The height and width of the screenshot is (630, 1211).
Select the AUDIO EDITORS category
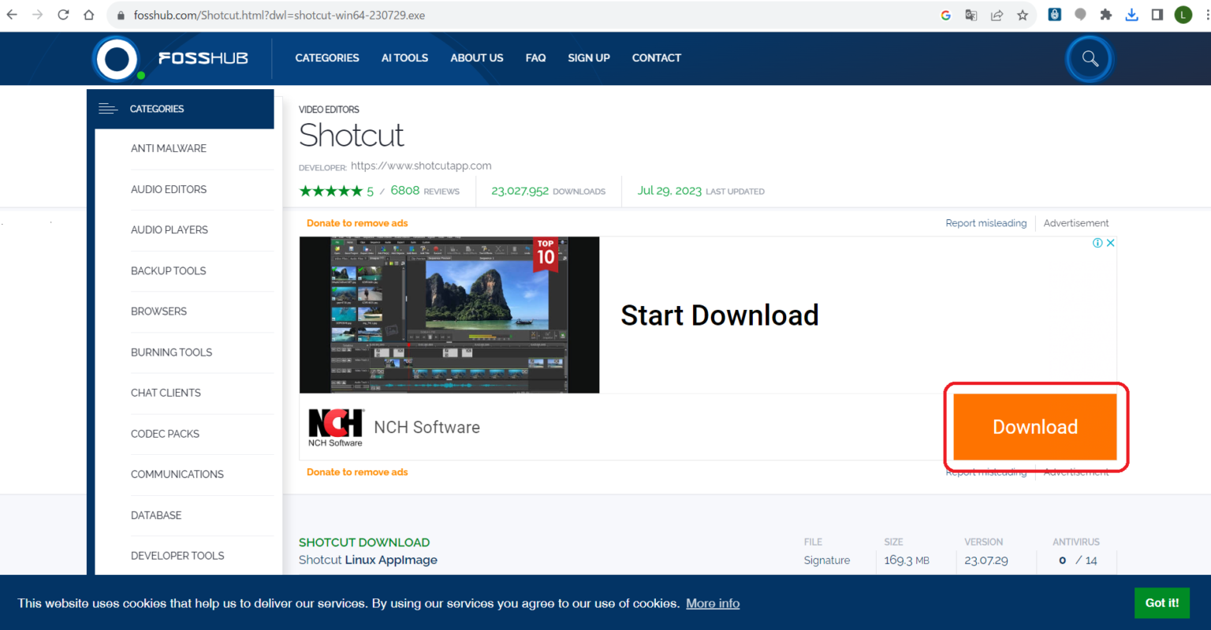coord(169,189)
